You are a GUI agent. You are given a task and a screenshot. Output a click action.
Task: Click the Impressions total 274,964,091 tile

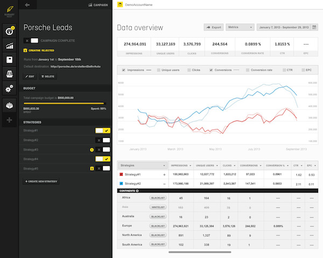(134, 47)
